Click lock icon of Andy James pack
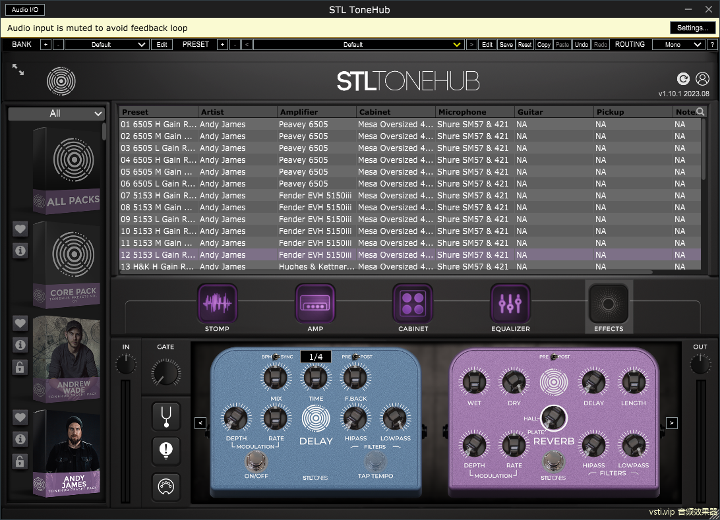 point(20,461)
